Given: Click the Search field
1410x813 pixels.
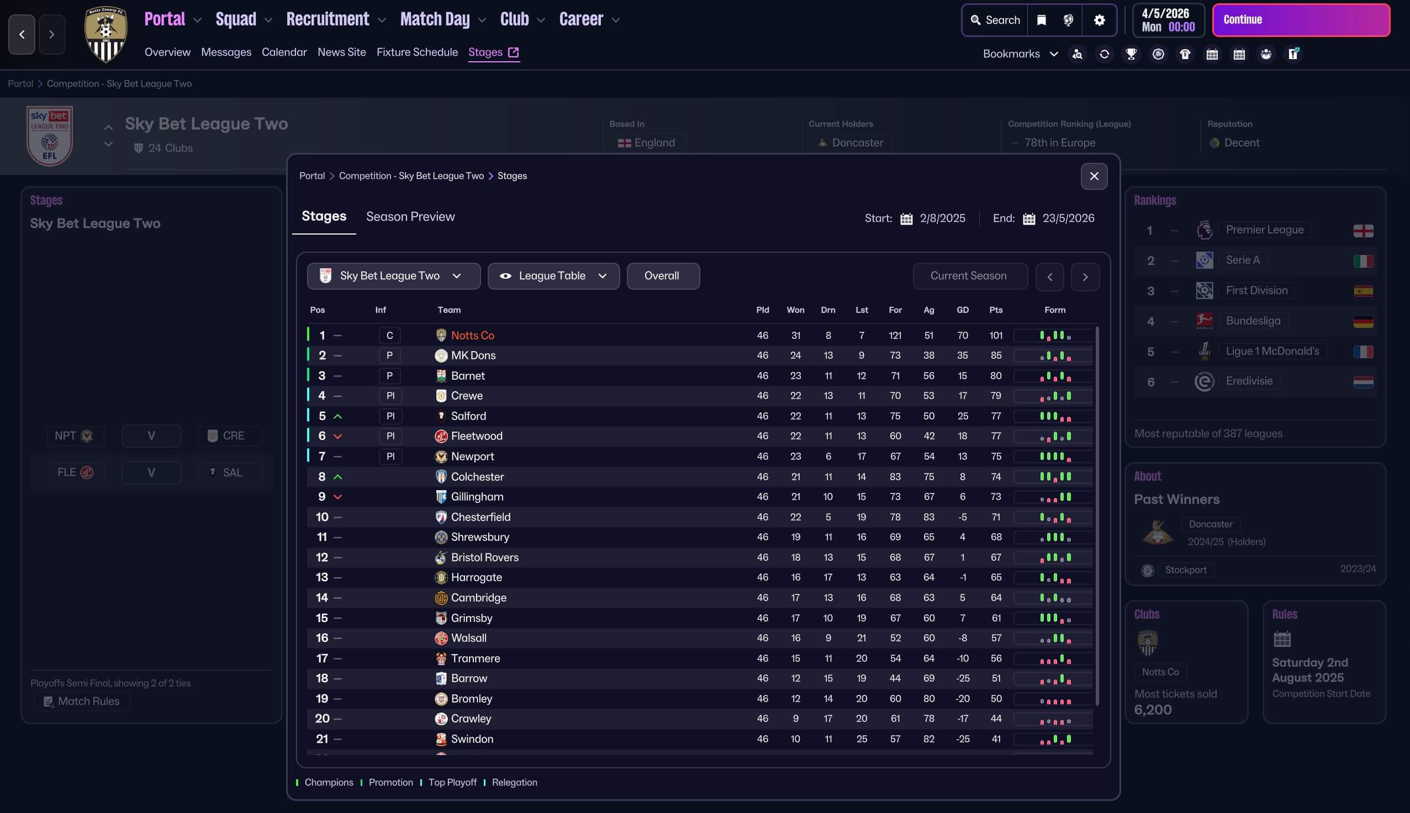Looking at the screenshot, I should pos(995,20).
